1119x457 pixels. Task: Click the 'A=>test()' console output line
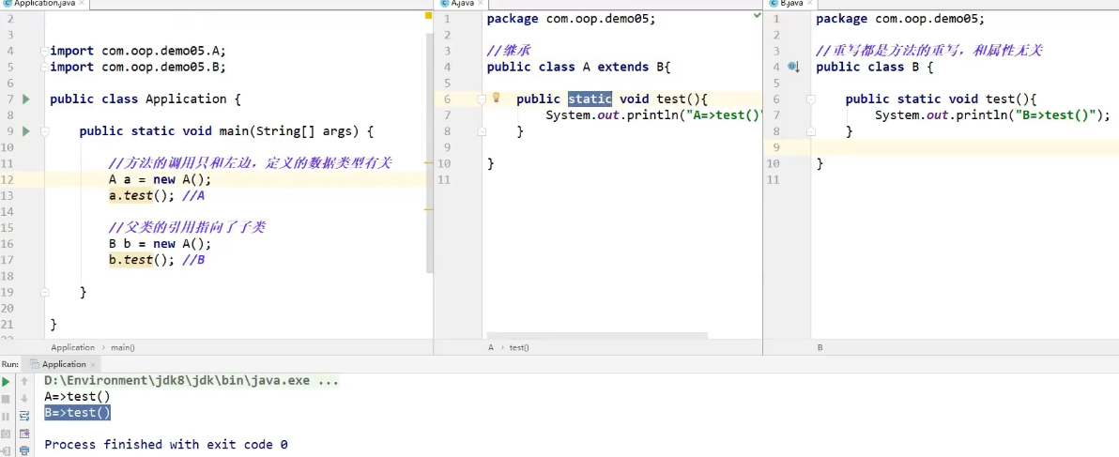coord(77,397)
